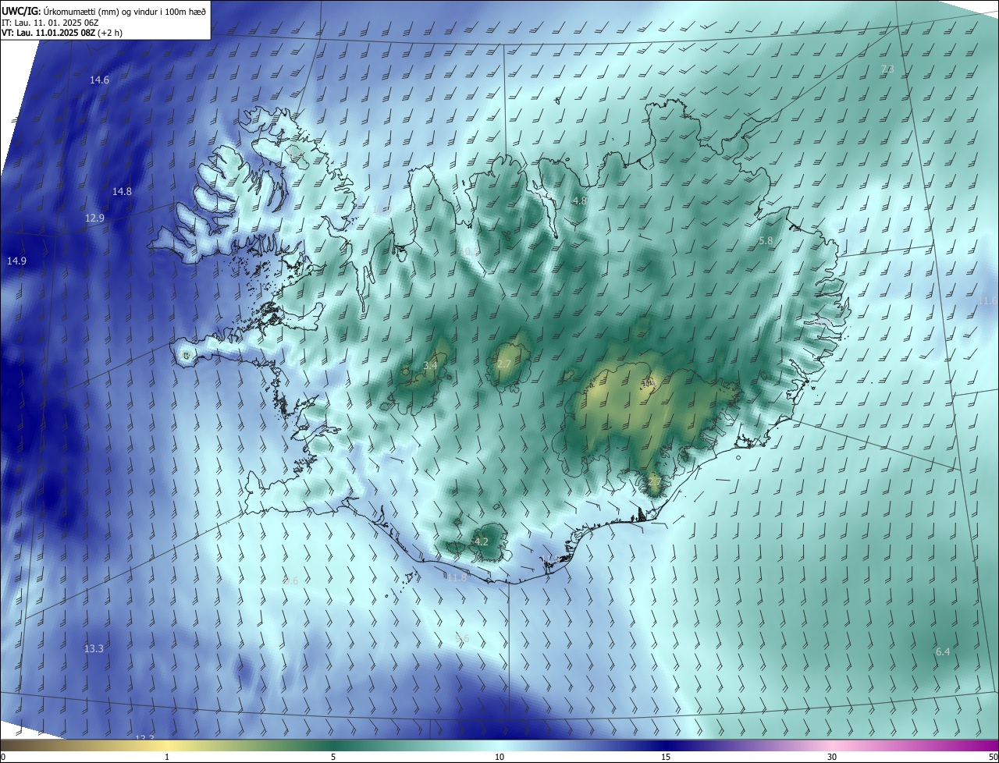This screenshot has width=999, height=763.
Task: Click the 6.4 value in the southeast ocean
Action: point(943,651)
